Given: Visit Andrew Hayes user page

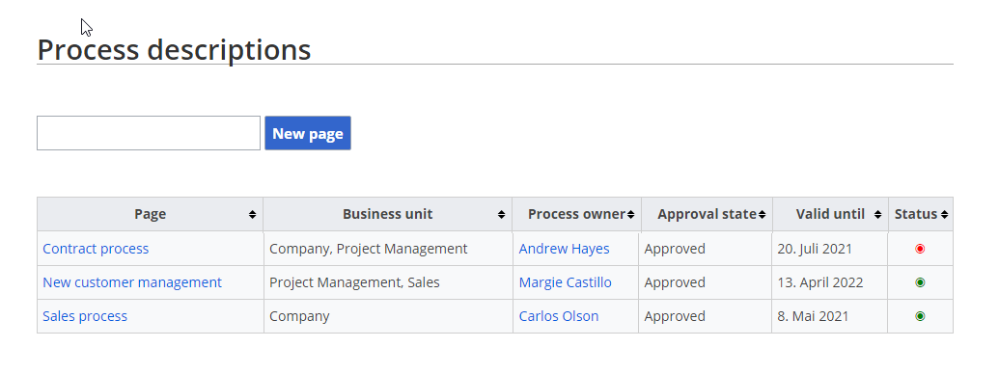Looking at the screenshot, I should coord(564,249).
